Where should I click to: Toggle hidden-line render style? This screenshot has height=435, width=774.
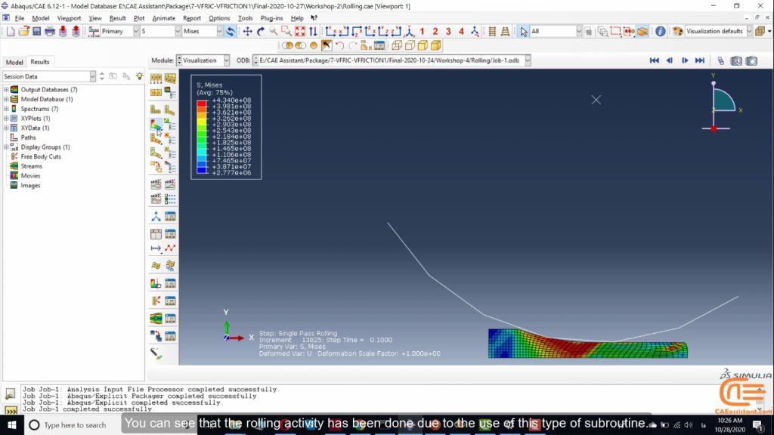(410, 45)
